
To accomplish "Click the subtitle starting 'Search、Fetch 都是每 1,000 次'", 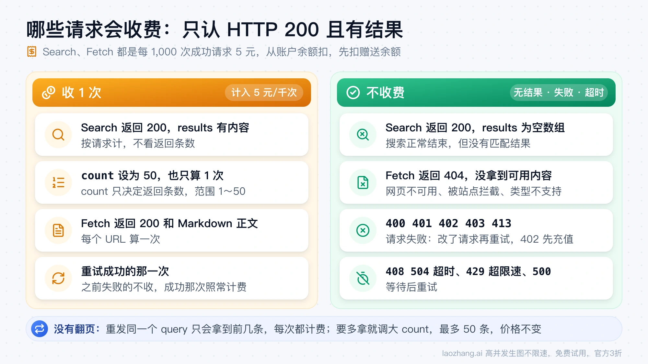I will click(x=222, y=52).
